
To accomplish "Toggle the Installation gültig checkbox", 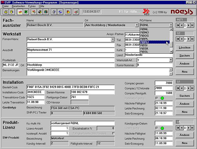I will click(157, 98).
